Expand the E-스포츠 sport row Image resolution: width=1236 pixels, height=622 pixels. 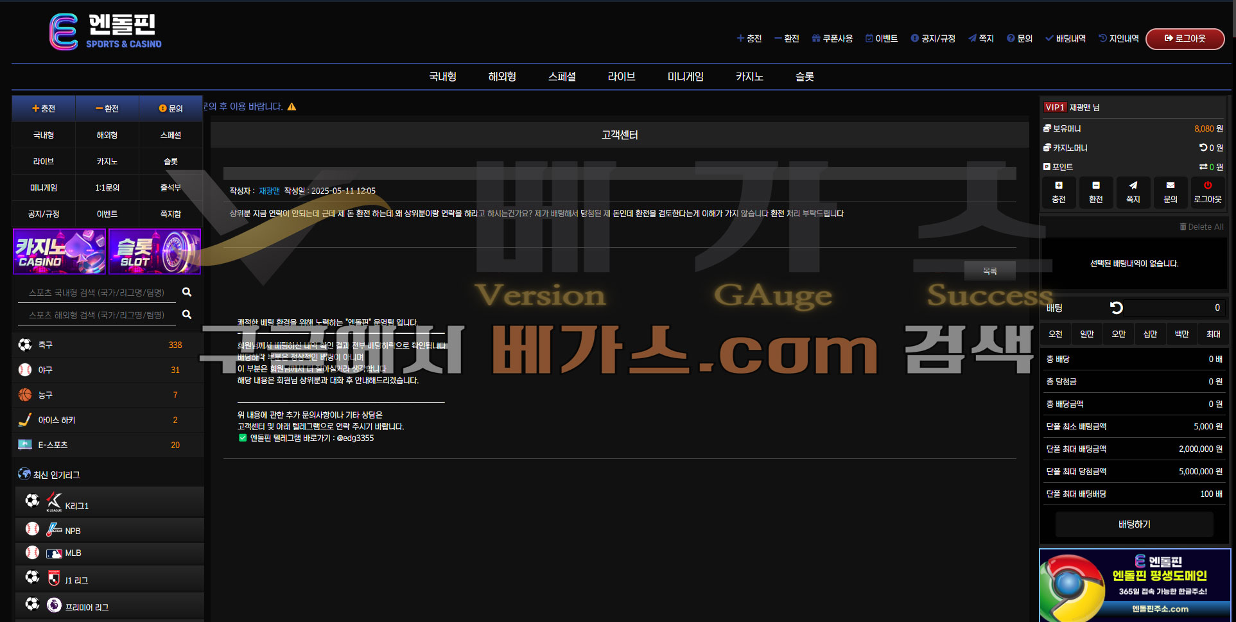(x=107, y=445)
